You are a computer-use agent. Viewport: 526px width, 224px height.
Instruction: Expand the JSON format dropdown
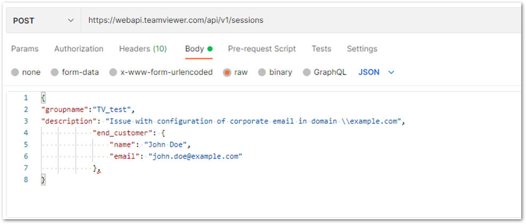376,72
